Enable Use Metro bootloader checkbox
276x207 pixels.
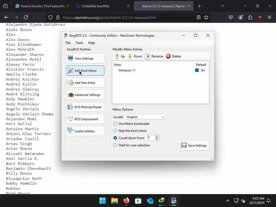[x=115, y=124]
